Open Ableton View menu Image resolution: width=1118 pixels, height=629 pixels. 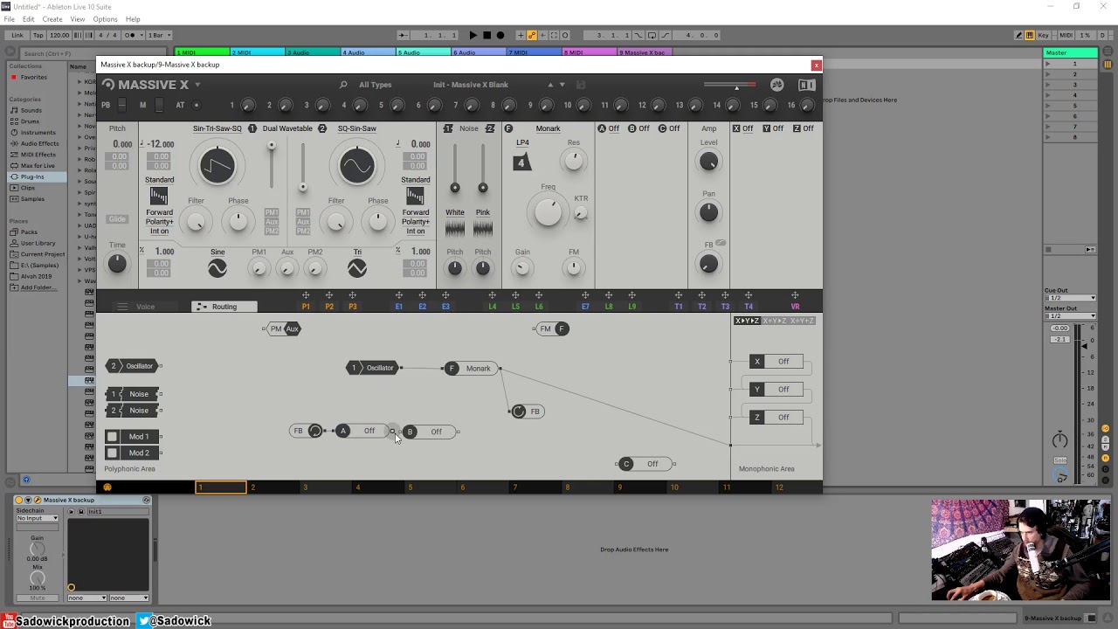(x=78, y=19)
